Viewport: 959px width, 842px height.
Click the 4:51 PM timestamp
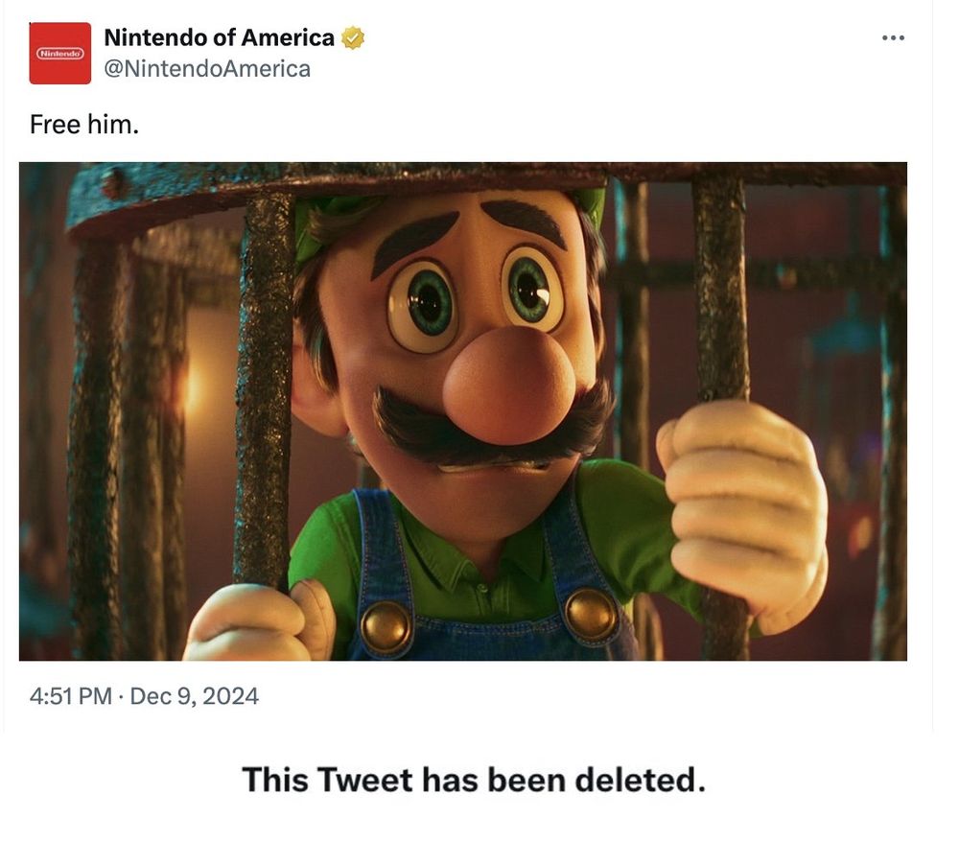71,696
